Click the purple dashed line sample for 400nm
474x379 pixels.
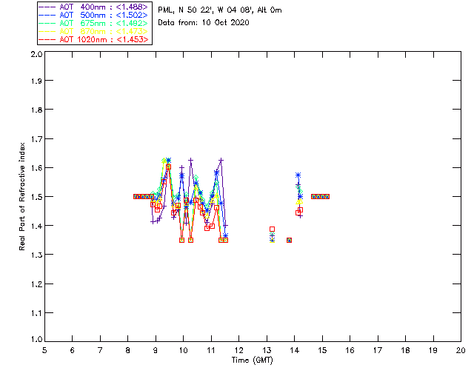[47, 7]
